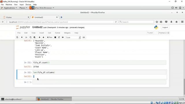
Task: Close the Home browser tab
Action: pyautogui.click(x=28, y=17)
